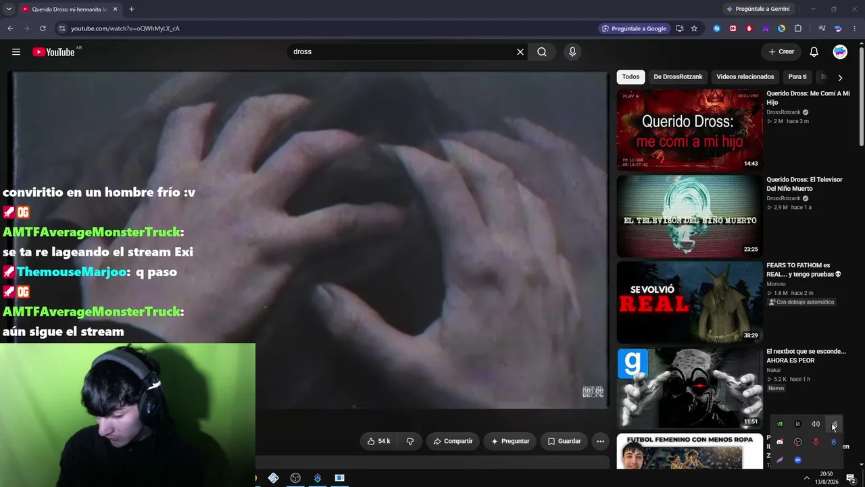Open title 'El nextbot que se esconde'
Image resolution: width=865 pixels, height=487 pixels.
tap(806, 356)
